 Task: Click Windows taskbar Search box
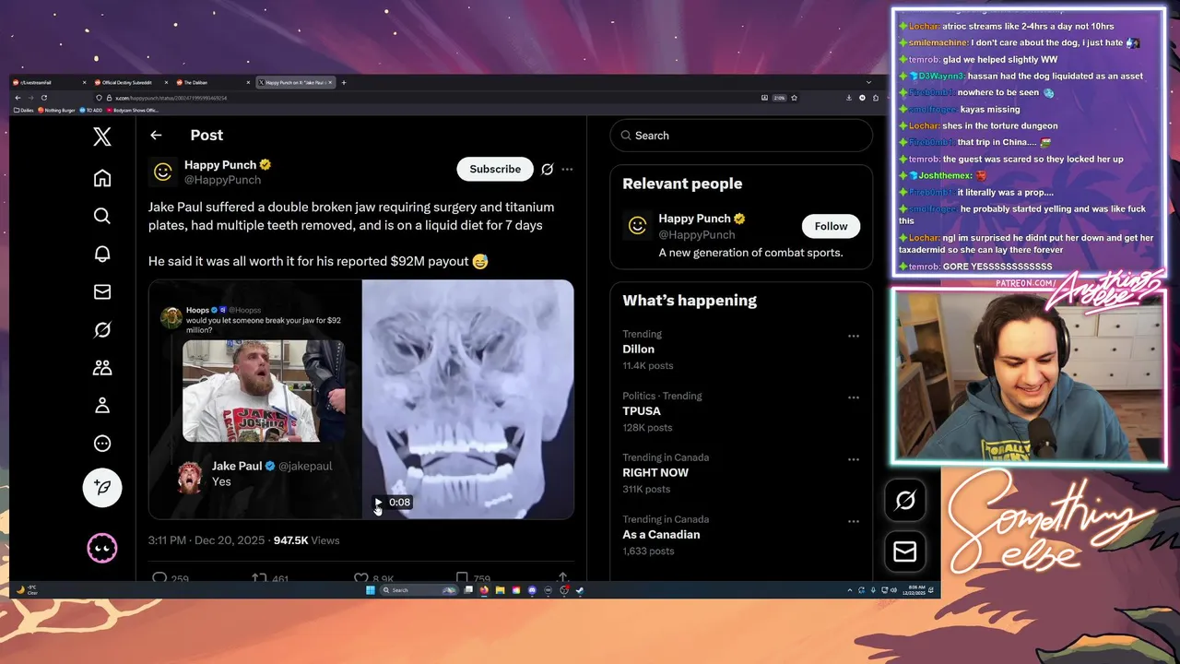(419, 590)
